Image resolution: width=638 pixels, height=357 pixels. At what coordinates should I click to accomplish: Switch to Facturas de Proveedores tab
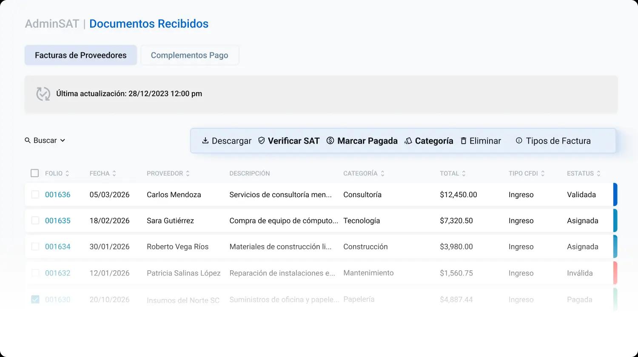tap(81, 55)
